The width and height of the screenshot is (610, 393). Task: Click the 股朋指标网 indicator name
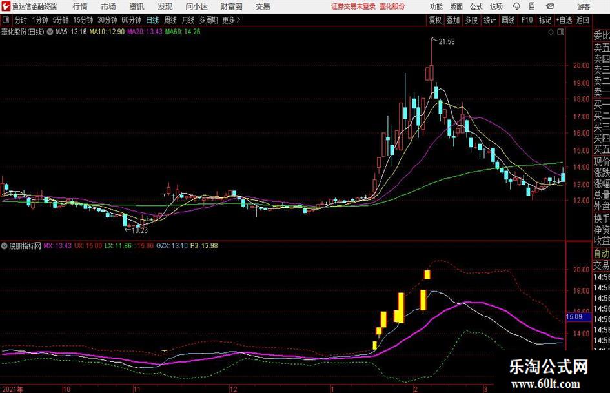[x=25, y=246]
